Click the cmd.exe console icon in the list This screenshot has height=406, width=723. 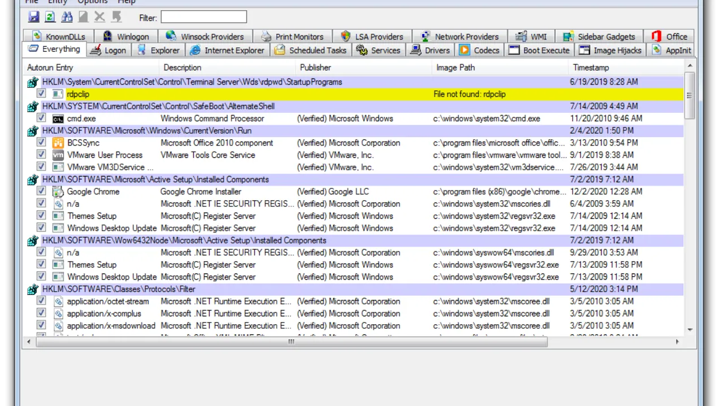[x=58, y=118]
